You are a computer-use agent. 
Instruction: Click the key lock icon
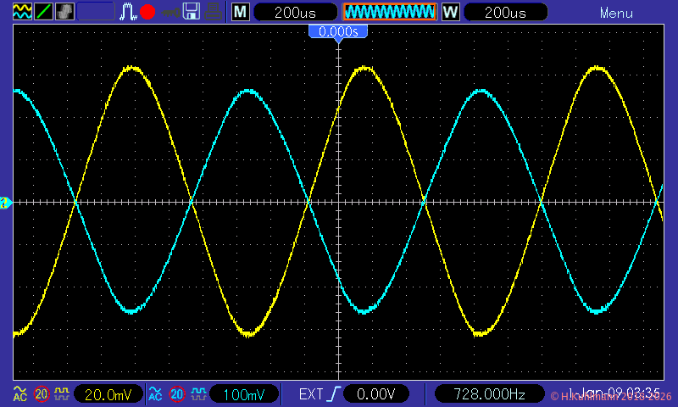click(x=170, y=12)
